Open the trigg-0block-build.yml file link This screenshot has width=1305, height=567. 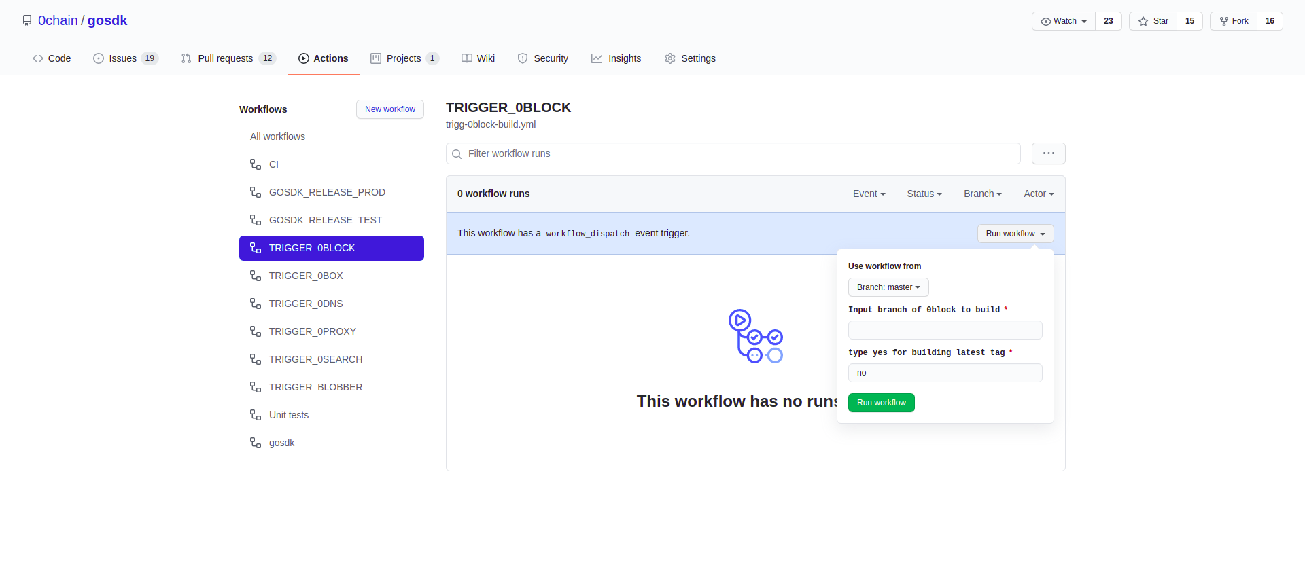click(491, 124)
